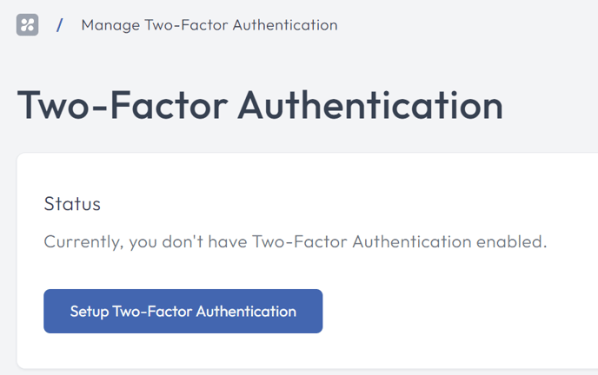The image size is (598, 375).
Task: Select the Two-Factor Authentication page heading
Action: click(260, 105)
